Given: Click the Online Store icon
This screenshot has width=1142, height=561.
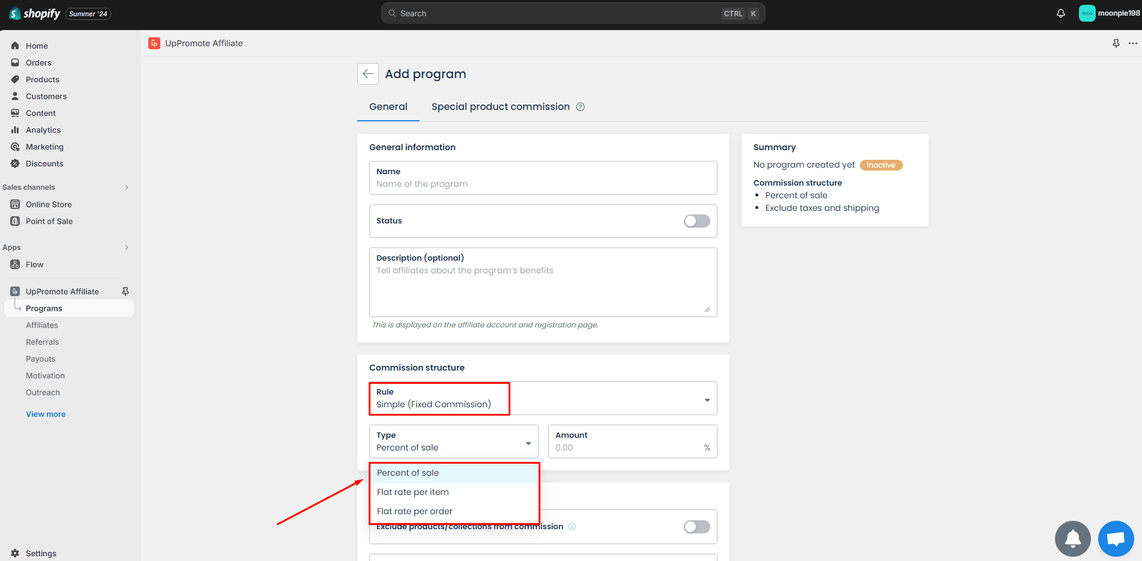Looking at the screenshot, I should [15, 204].
